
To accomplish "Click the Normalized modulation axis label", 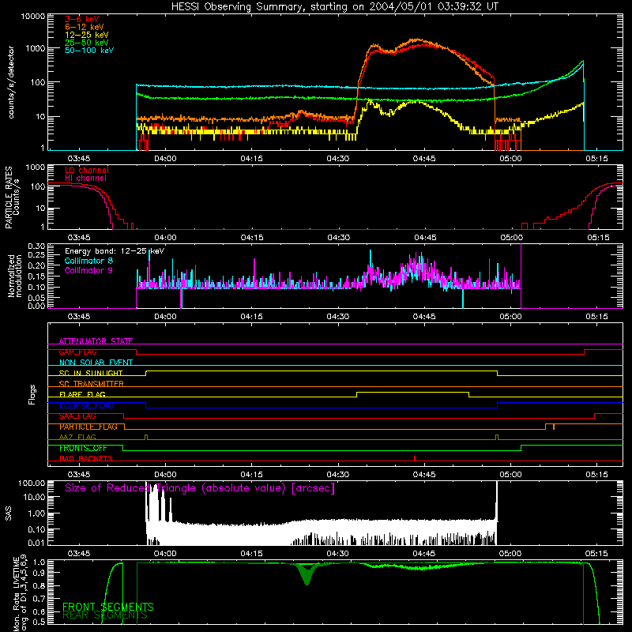I will [x=15, y=276].
